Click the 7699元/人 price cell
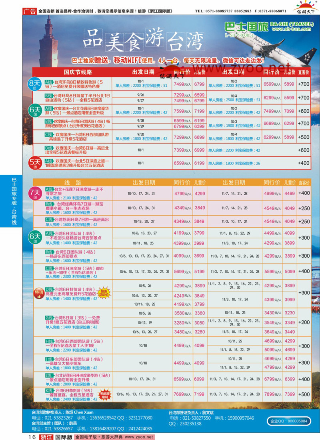The width and height of the screenshot is (320, 440). (182, 394)
